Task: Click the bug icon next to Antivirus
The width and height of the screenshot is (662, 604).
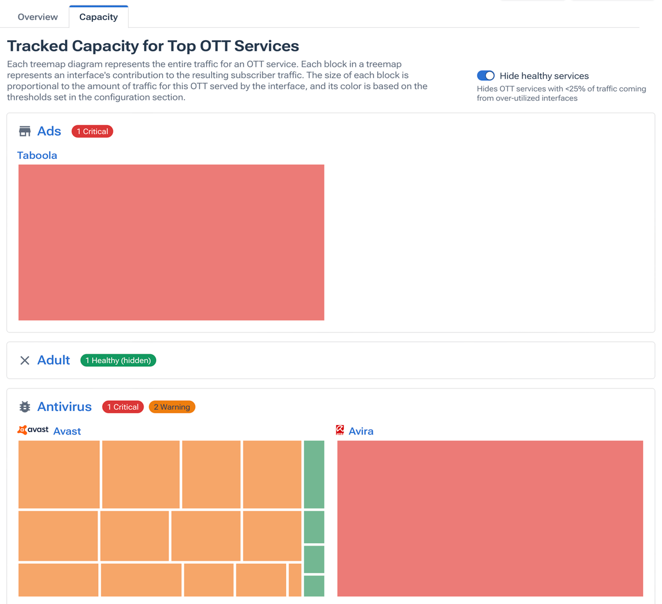Action: [24, 406]
